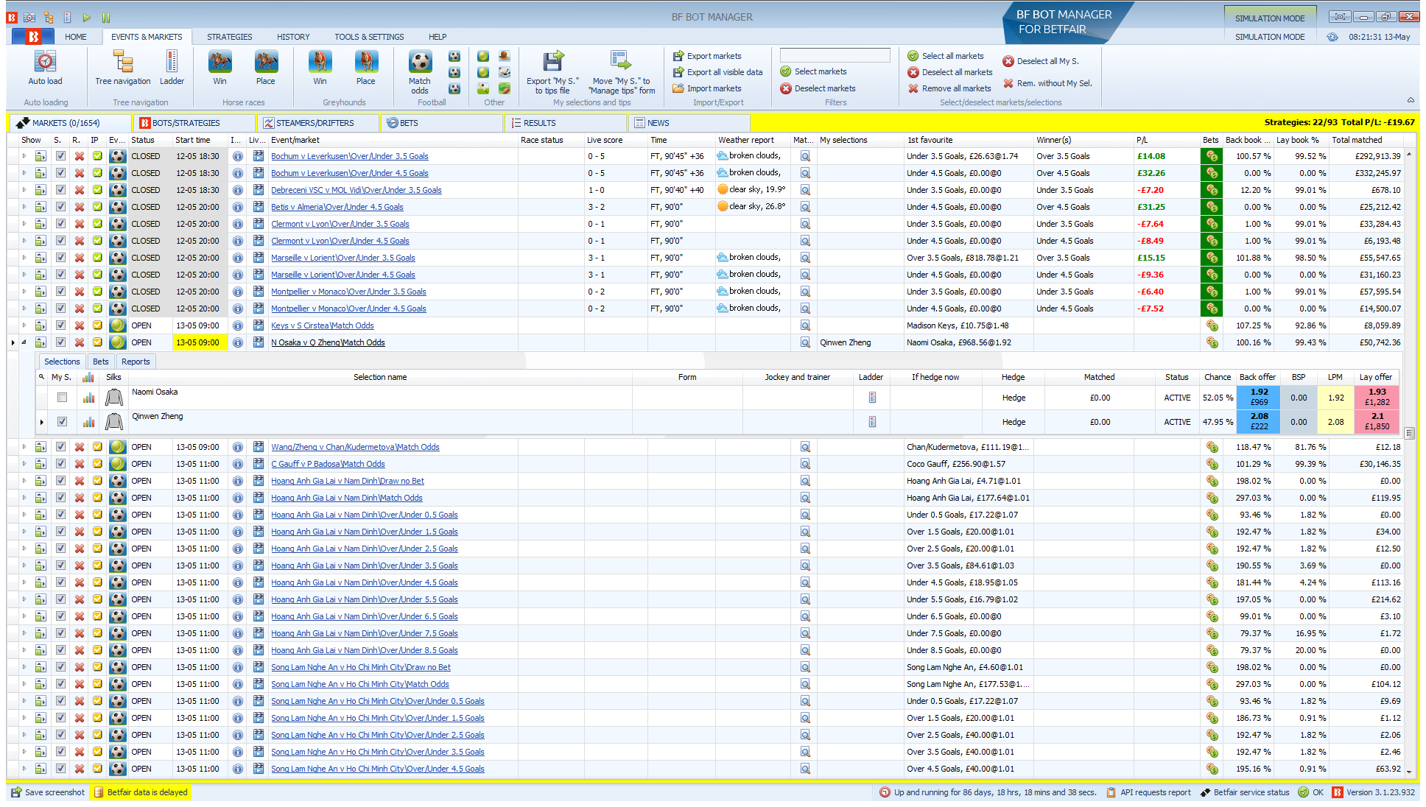Expand the Keys v S Cirstea market row
Image resolution: width=1426 pixels, height=807 pixels.
(24, 325)
